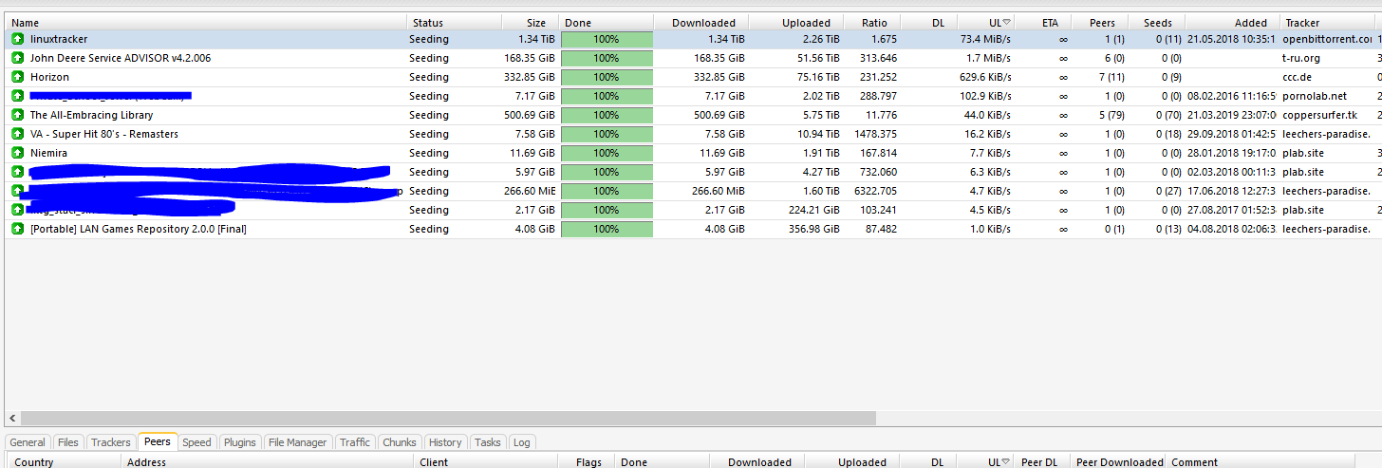Image resolution: width=1382 pixels, height=468 pixels.
Task: Select VA - Super Hit 80's - Remasters
Action: (x=104, y=134)
